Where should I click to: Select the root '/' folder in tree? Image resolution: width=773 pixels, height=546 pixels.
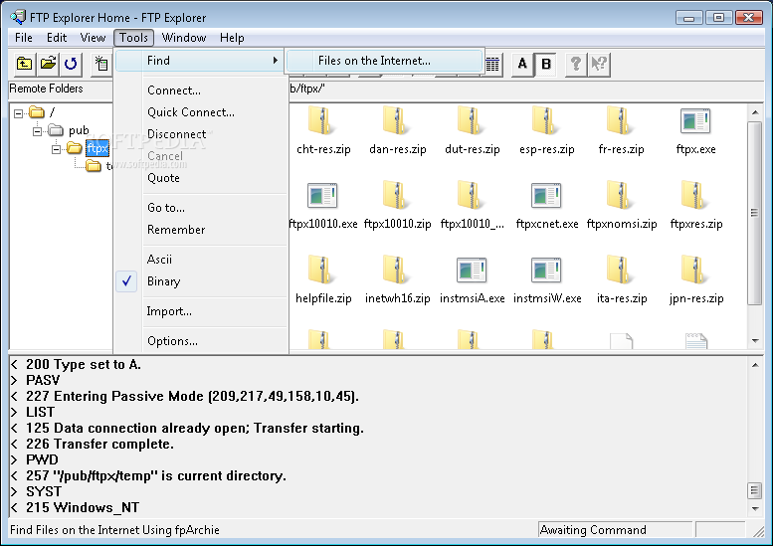[43, 112]
